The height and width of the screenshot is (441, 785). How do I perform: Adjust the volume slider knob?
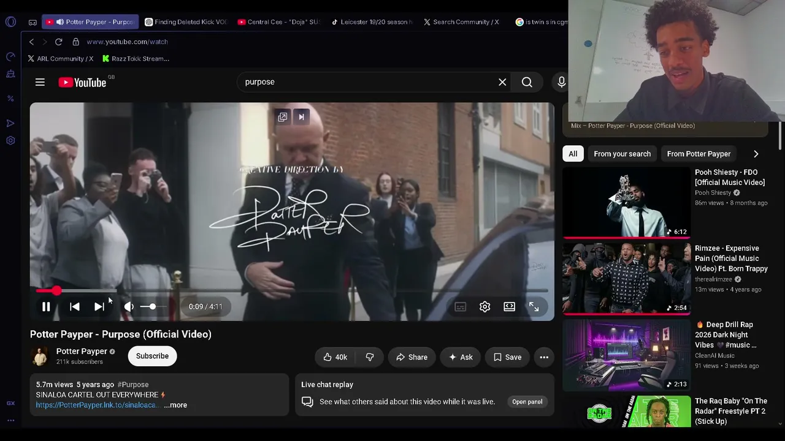tap(152, 306)
